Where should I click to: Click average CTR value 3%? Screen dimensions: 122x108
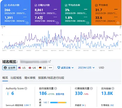[x=67, y=10]
